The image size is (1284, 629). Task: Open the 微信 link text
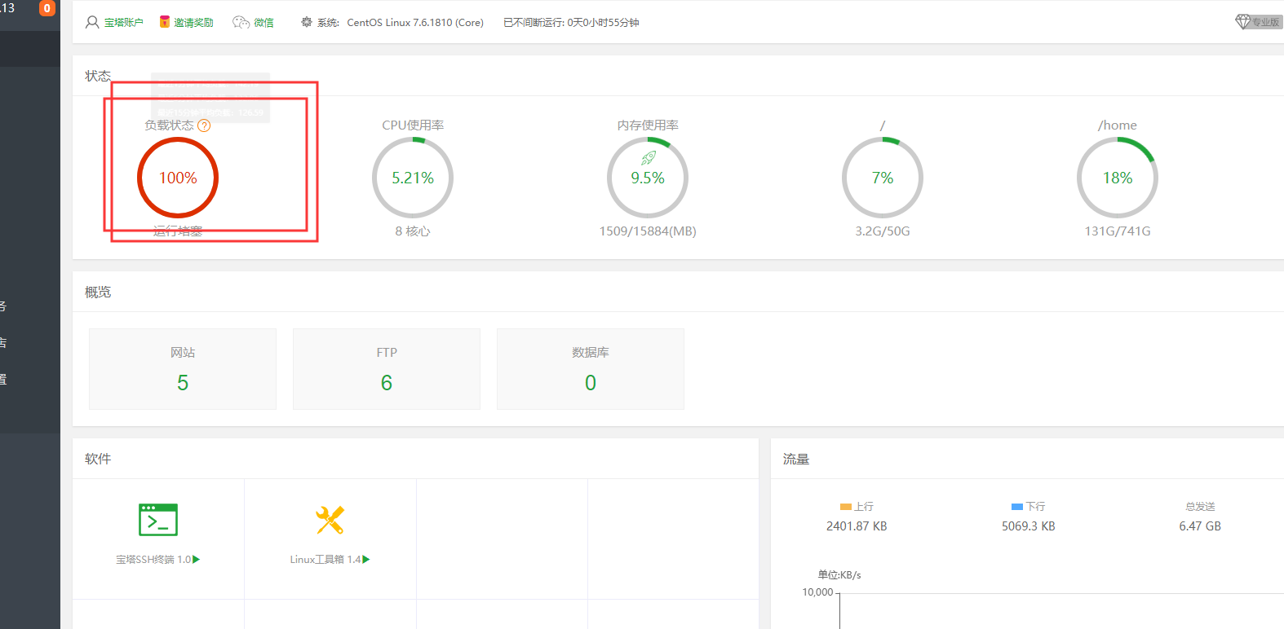(263, 23)
